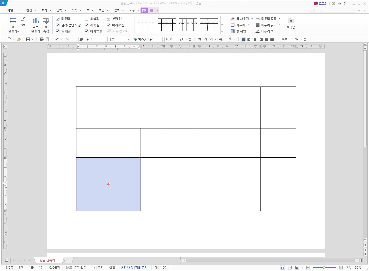Viewport: 369px width, 271px height.
Task: Click the 차트 만들기 chart icon
Action: [x=35, y=25]
